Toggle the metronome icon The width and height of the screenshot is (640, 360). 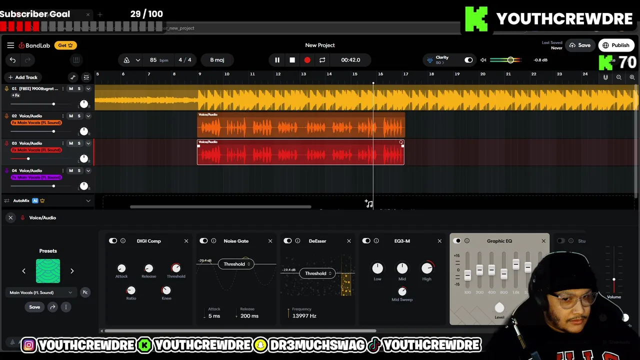click(126, 60)
